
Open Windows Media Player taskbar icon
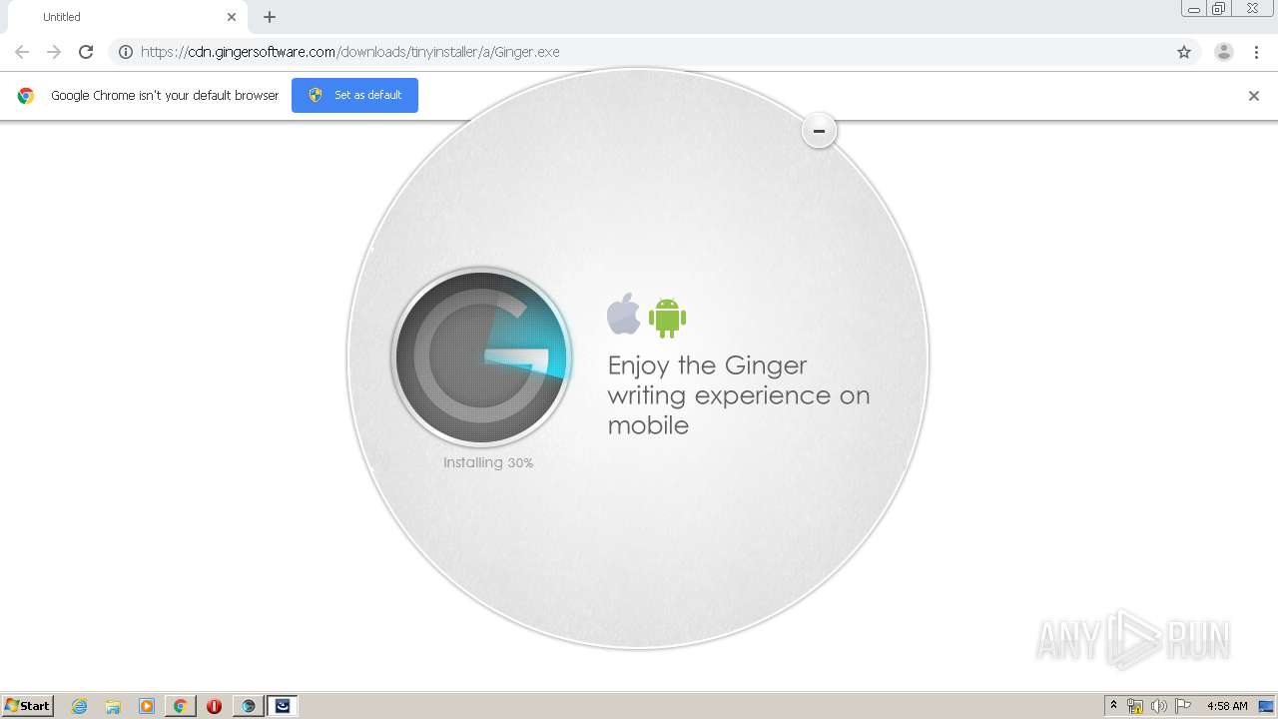147,706
